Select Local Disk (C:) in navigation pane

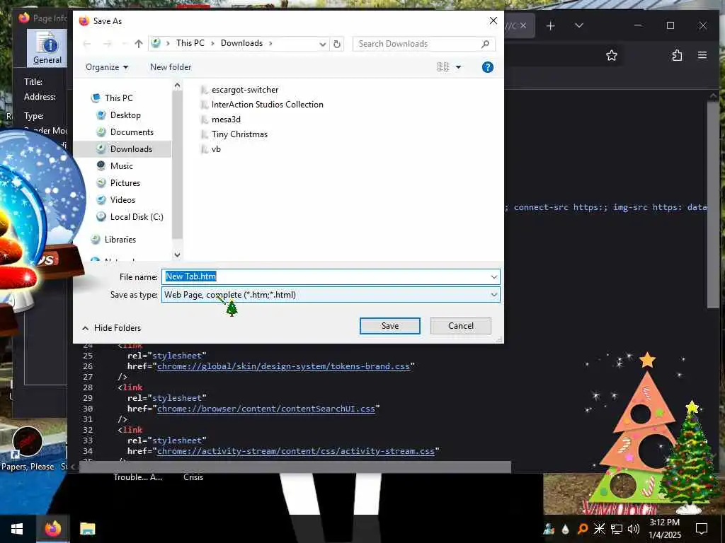point(130,217)
